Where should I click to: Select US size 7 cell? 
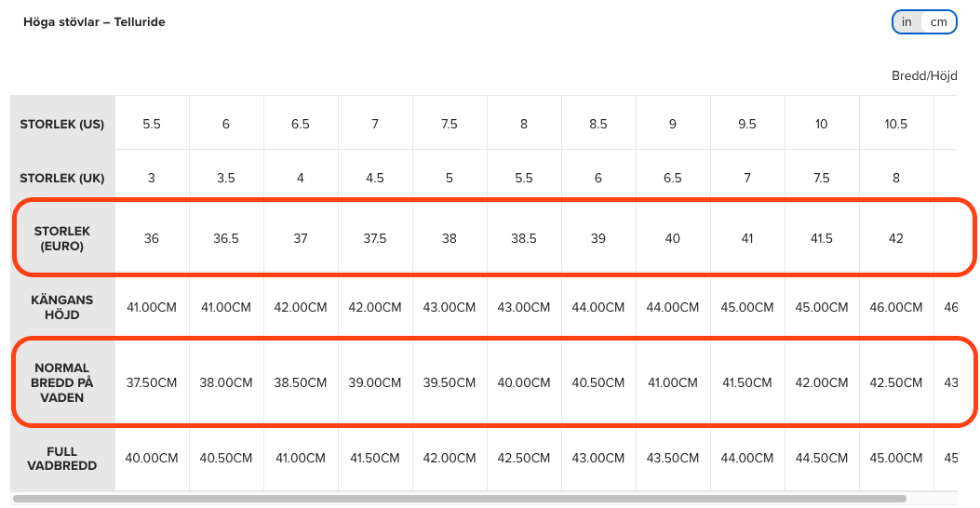point(375,124)
